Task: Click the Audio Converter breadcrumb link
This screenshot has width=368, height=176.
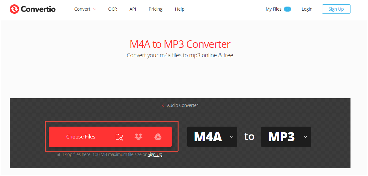Action: click(x=182, y=105)
